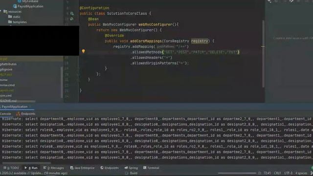Click the resources folder icon
Screen dimensions: 313x176
pyautogui.click(x=5, y=12)
